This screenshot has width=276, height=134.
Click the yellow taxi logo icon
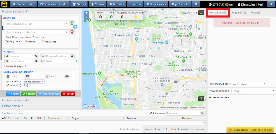(x=4, y=4)
